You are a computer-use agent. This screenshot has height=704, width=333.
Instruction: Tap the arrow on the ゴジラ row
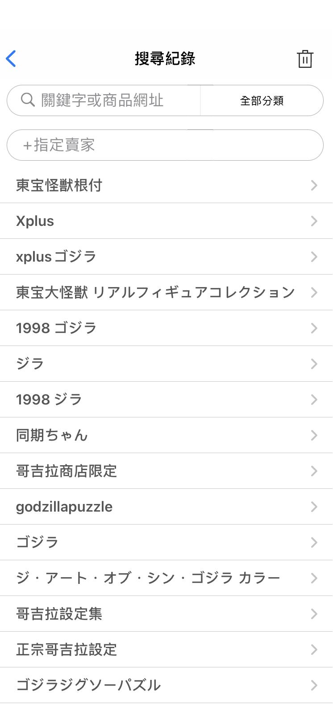click(314, 542)
